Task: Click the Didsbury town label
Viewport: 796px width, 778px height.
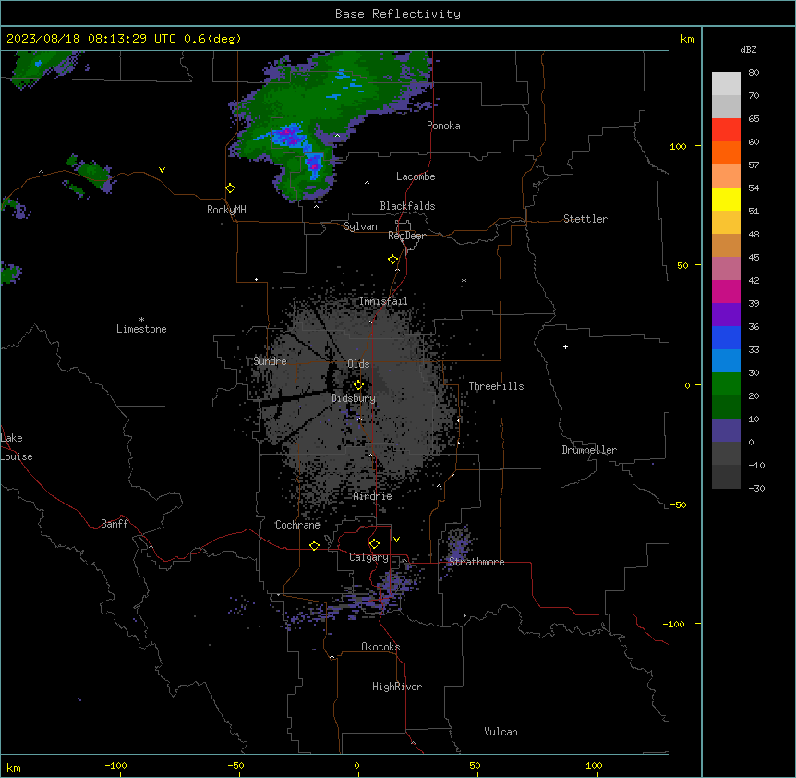Action: tap(354, 398)
